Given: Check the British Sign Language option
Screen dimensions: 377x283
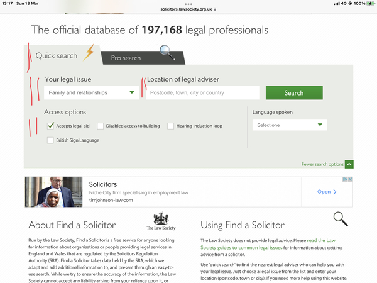Looking at the screenshot, I should click(x=51, y=140).
